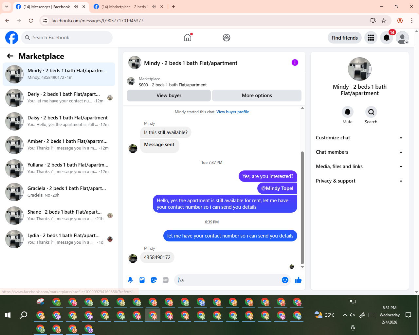The image size is (419, 335).
Task: Choose a GIF with the GIF icon
Action: coord(166,280)
